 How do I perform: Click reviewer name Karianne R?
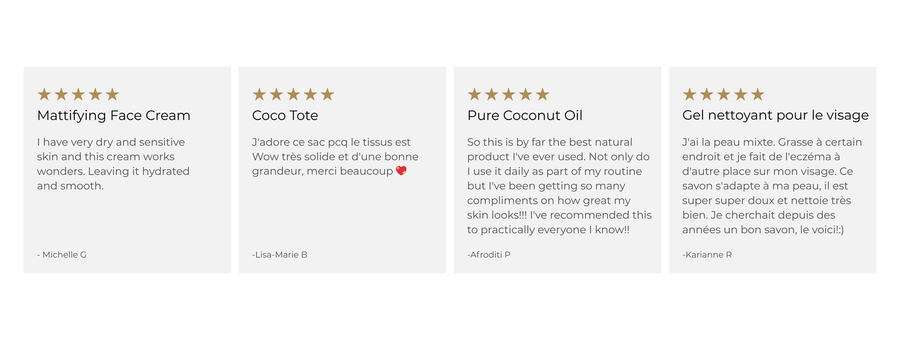[x=707, y=254]
